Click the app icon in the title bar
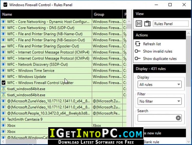Screen dimensions: 192x145 pos(5,5)
